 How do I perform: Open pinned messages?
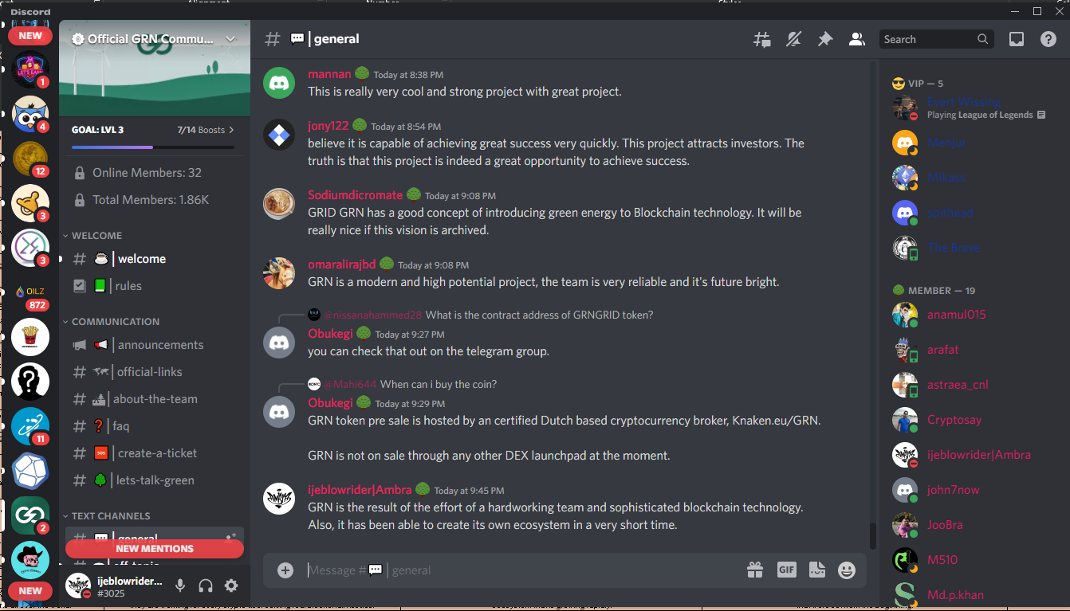[825, 39]
